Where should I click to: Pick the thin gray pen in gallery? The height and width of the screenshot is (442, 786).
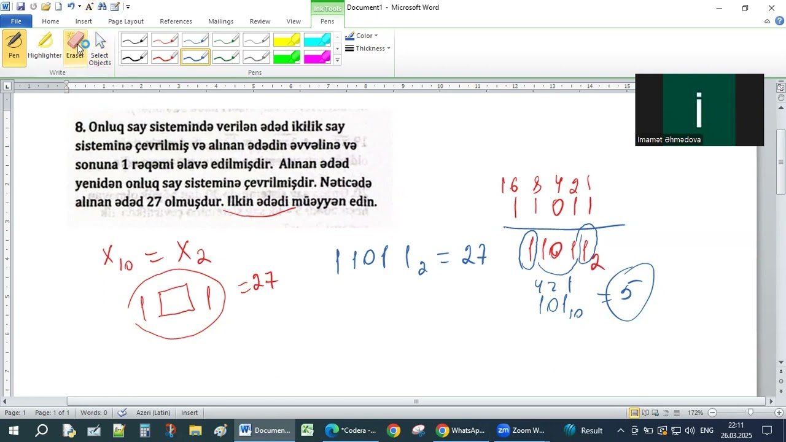(x=257, y=41)
